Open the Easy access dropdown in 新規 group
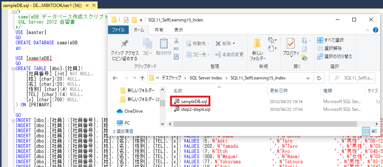 pos(272,48)
